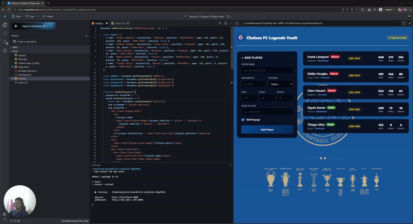The image size is (413, 224).
Task: Reload the preview pane
Action: tap(237, 23)
